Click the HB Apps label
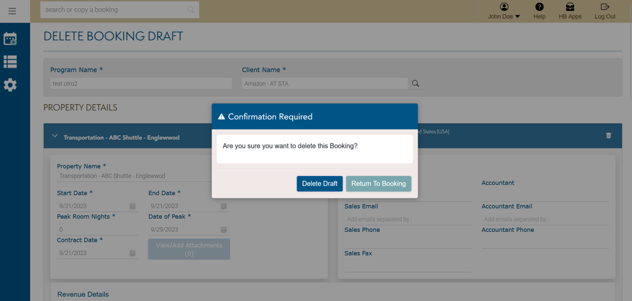The width and height of the screenshot is (632, 301). (x=570, y=17)
